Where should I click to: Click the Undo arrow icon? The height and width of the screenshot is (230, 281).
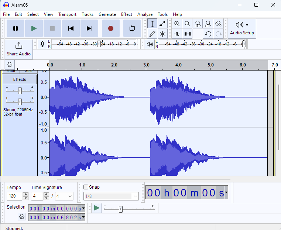point(208,34)
